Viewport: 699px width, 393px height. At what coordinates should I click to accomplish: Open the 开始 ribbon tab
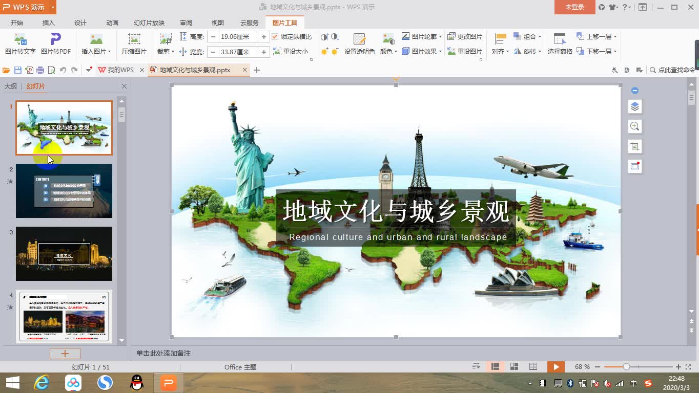tap(17, 23)
